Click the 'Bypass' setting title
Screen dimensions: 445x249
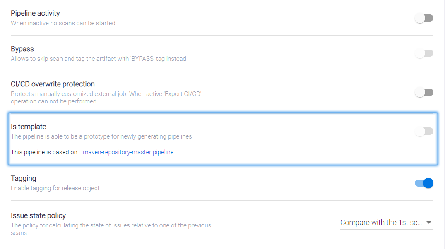tap(22, 49)
